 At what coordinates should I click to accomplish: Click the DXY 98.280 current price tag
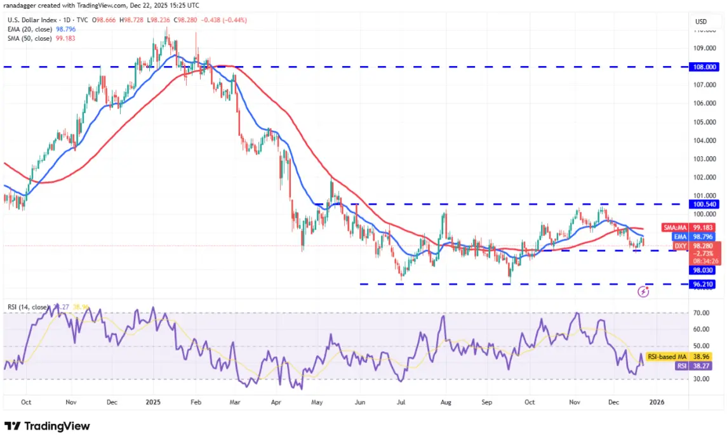[697, 253]
